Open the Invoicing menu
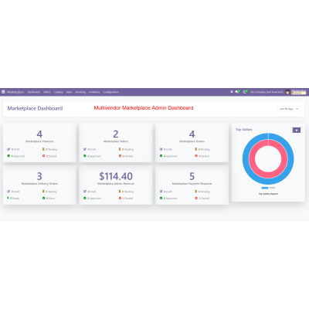Viewport: 309px width, 309px height. point(80,92)
